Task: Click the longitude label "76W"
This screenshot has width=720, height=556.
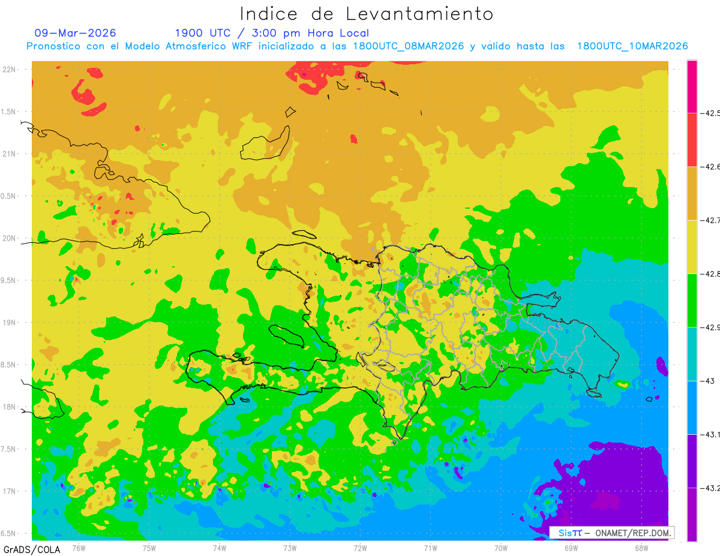Action: [x=79, y=548]
